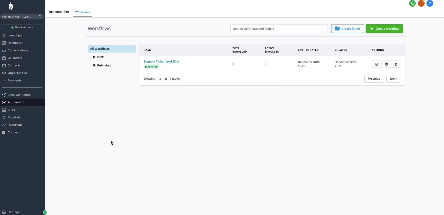444x215 pixels.
Task: Open the Quick Actions menu
Action: click(22, 27)
